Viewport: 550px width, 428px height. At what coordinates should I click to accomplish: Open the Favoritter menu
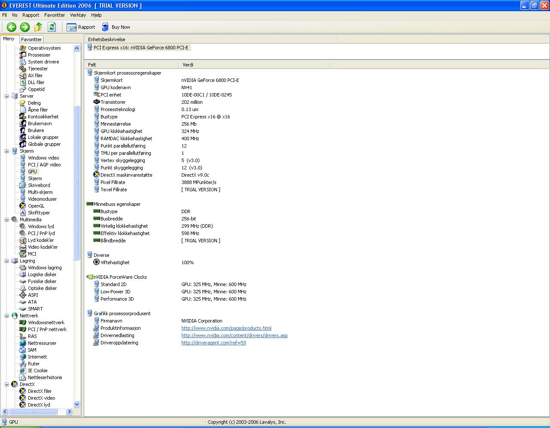pyautogui.click(x=55, y=15)
